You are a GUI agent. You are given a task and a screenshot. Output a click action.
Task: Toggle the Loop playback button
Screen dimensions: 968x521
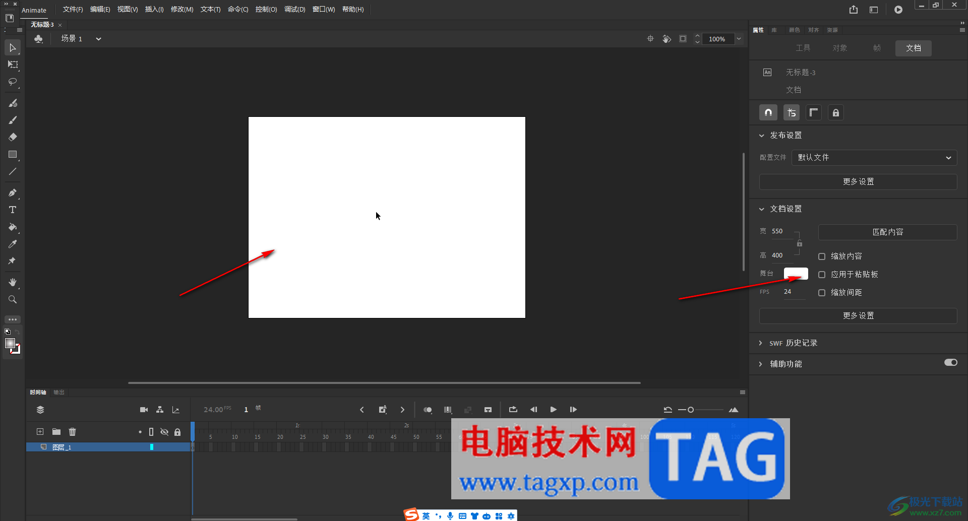point(513,410)
